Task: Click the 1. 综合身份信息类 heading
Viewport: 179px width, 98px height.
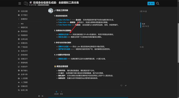Action: click(61, 16)
